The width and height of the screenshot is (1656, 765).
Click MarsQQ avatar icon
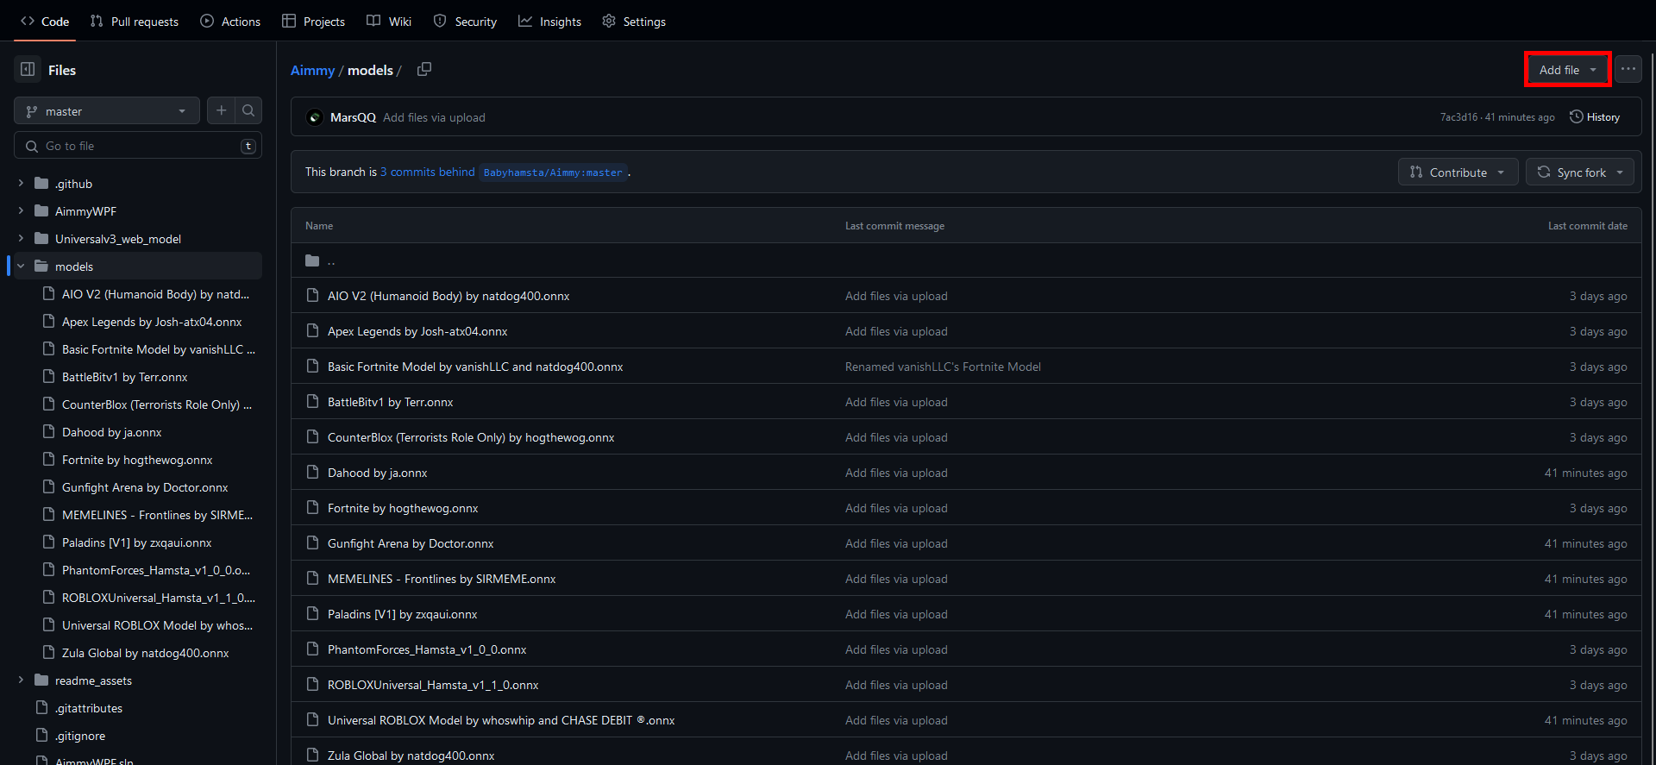[x=315, y=117]
